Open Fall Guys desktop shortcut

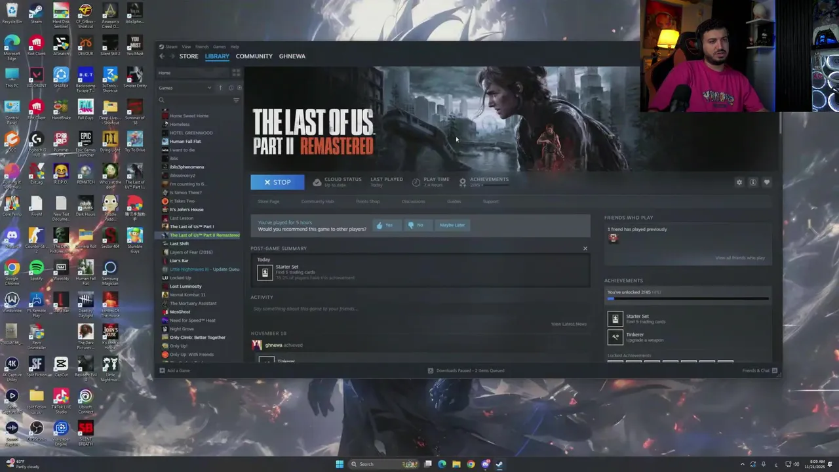[85, 109]
